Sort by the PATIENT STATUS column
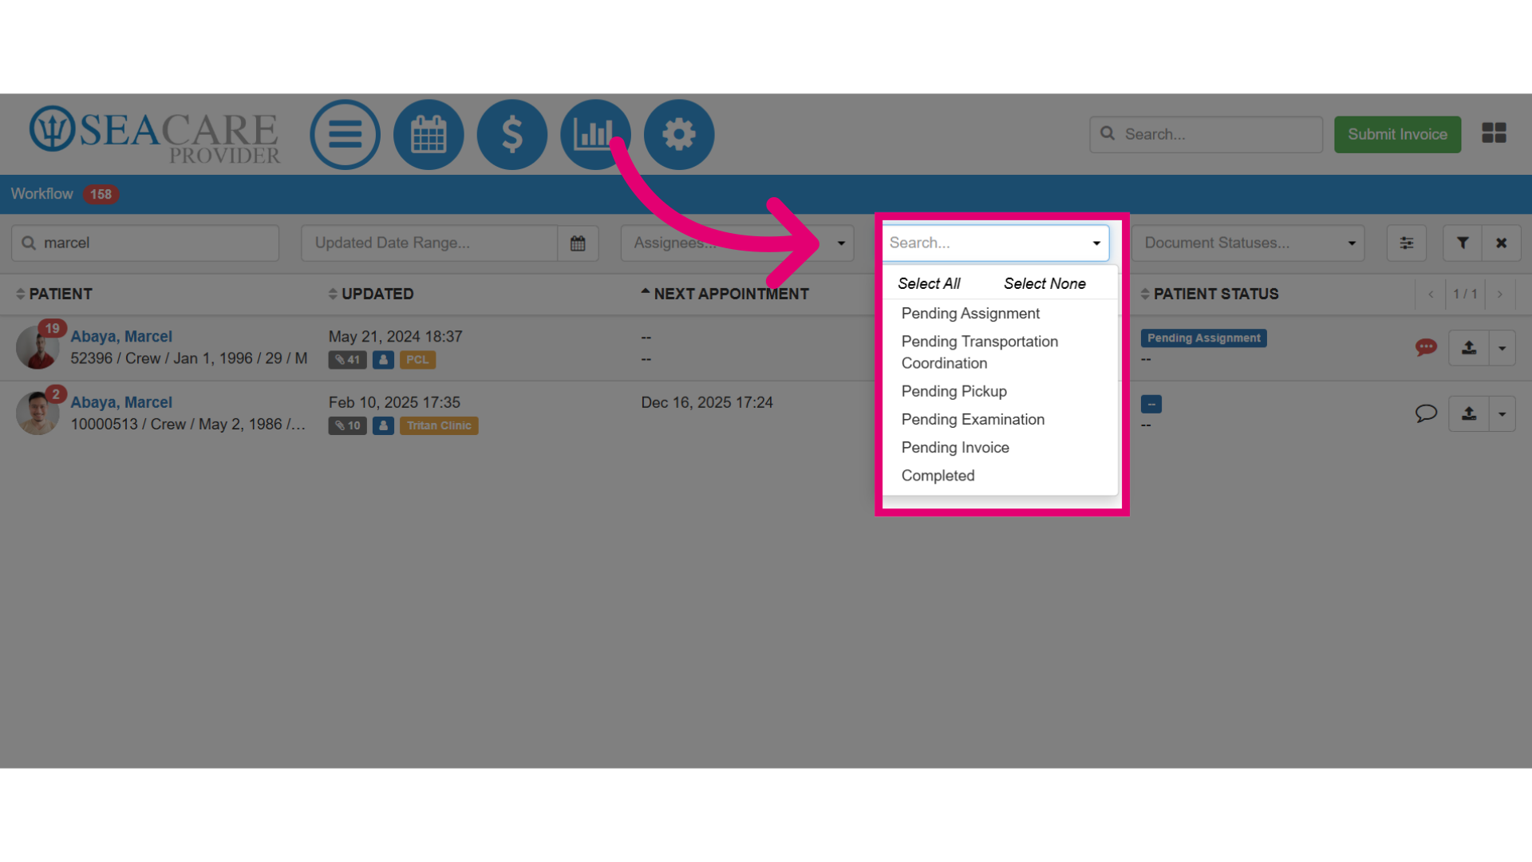1532x862 pixels. (1210, 294)
